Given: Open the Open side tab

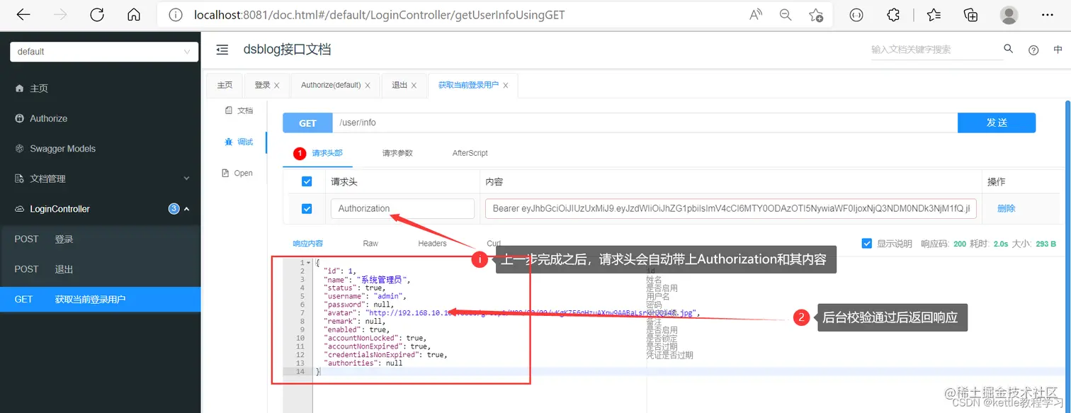Looking at the screenshot, I should [238, 173].
